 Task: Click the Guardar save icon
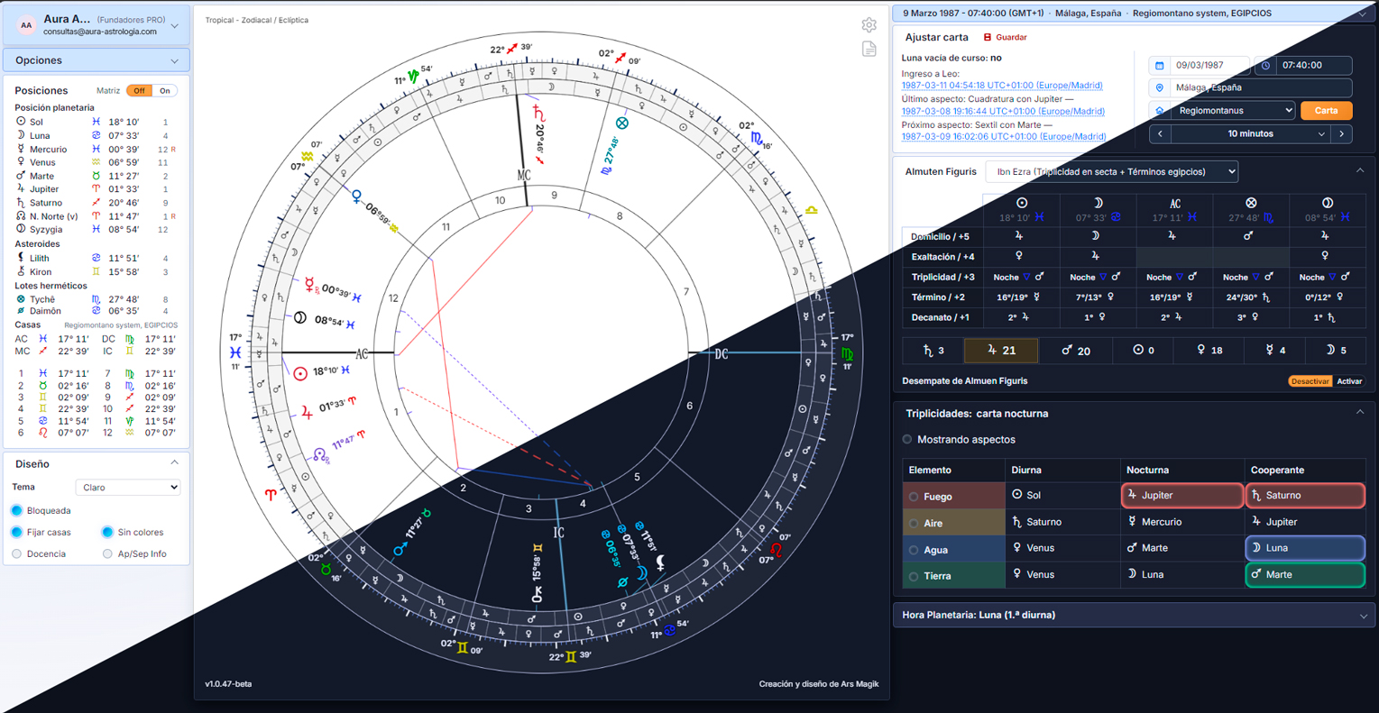[988, 38]
